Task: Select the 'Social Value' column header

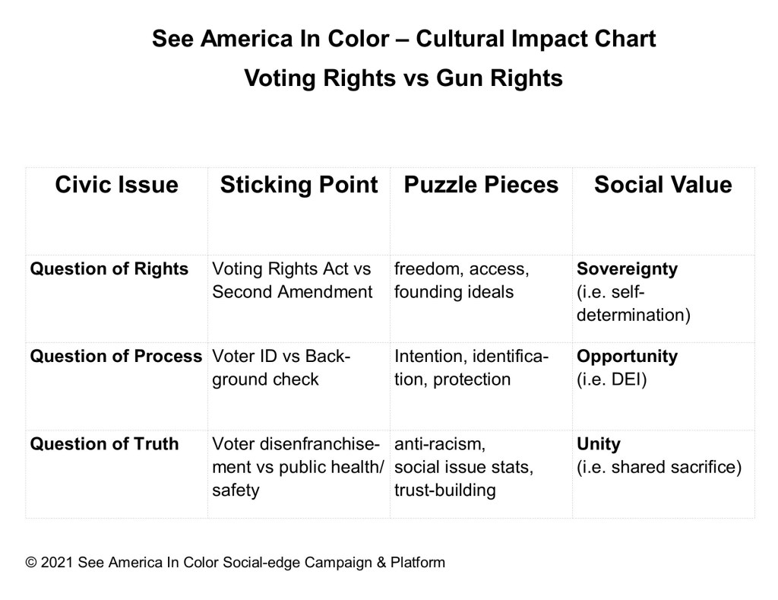Action: (663, 185)
